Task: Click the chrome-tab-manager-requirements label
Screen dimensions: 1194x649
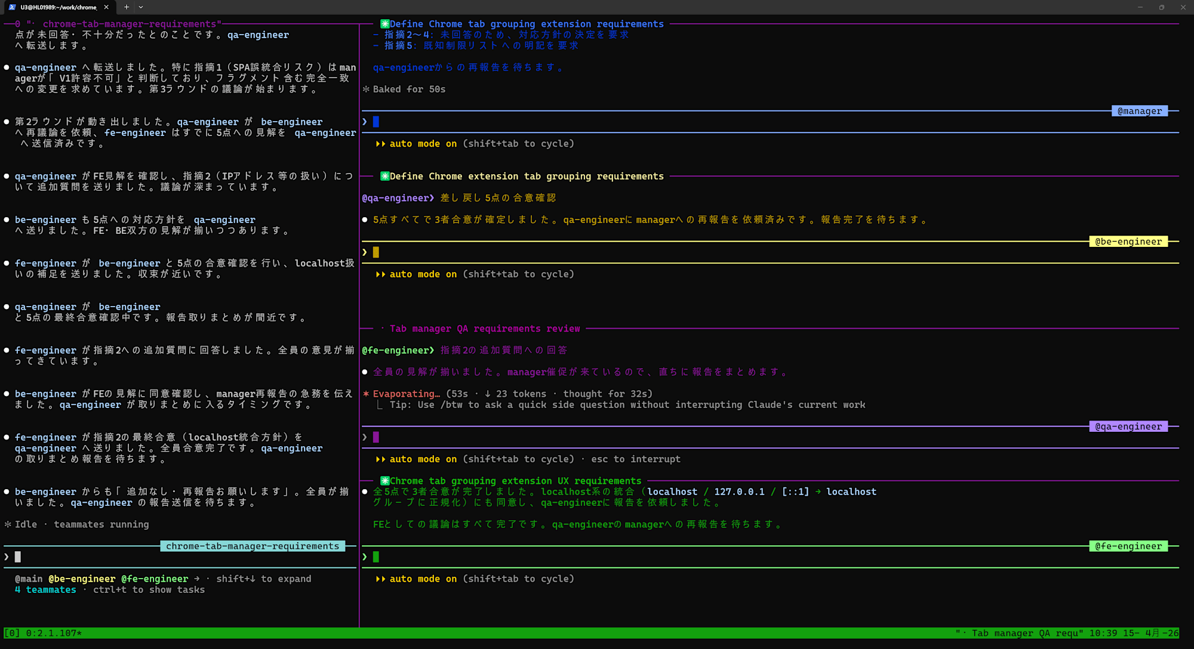Action: (252, 546)
